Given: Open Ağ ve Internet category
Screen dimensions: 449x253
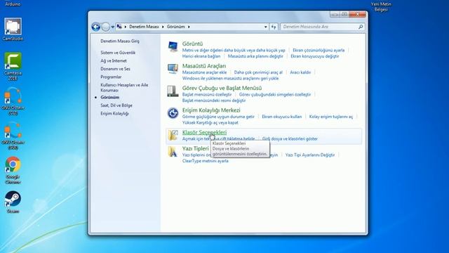Looking at the screenshot, I should point(114,60).
